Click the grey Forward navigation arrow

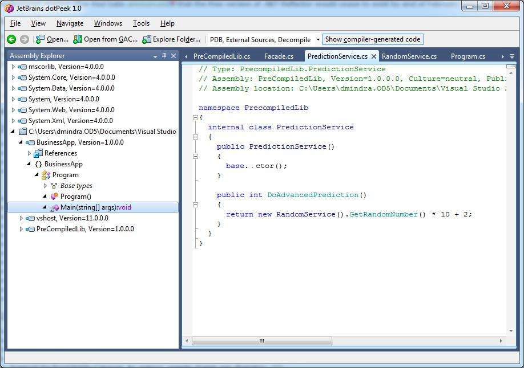point(25,39)
